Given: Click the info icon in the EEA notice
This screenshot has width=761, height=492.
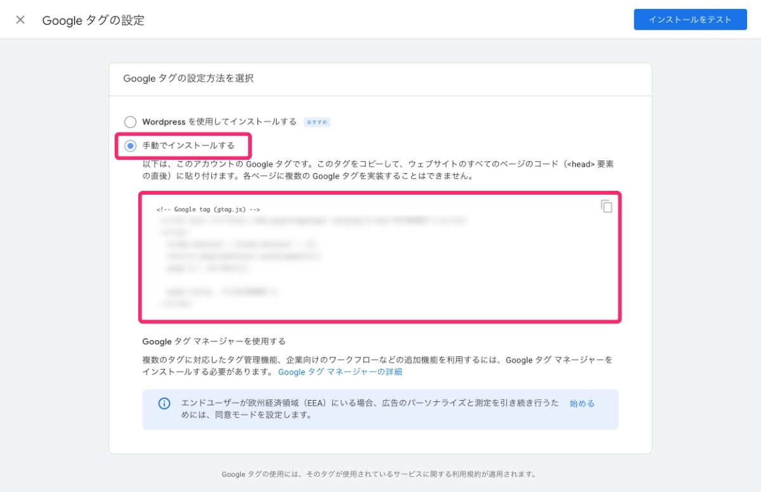Looking at the screenshot, I should (x=164, y=404).
